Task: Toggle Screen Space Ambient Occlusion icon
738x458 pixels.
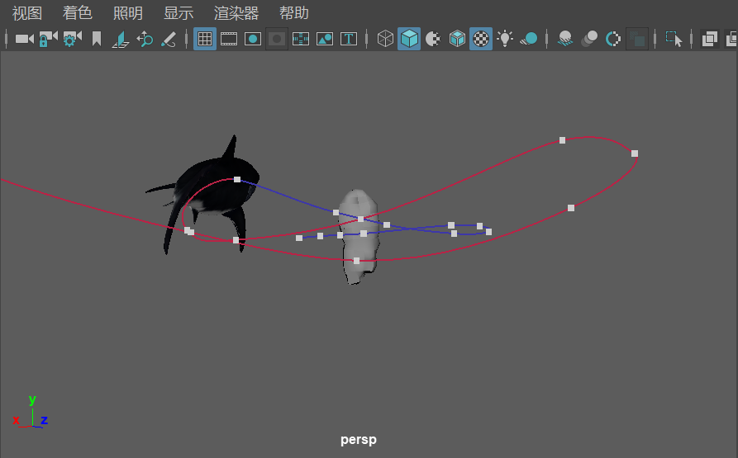Action: coord(564,39)
